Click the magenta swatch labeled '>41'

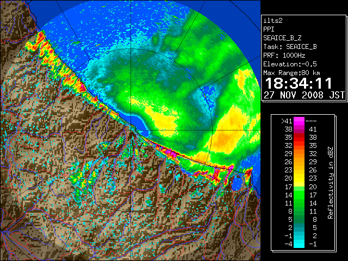tap(299, 121)
